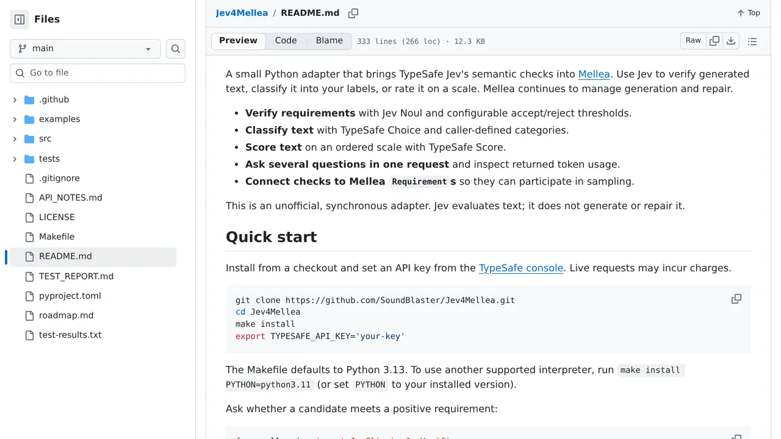Click the "Requirement" inline code text
Screen dimensions: 781x439
(x=419, y=182)
